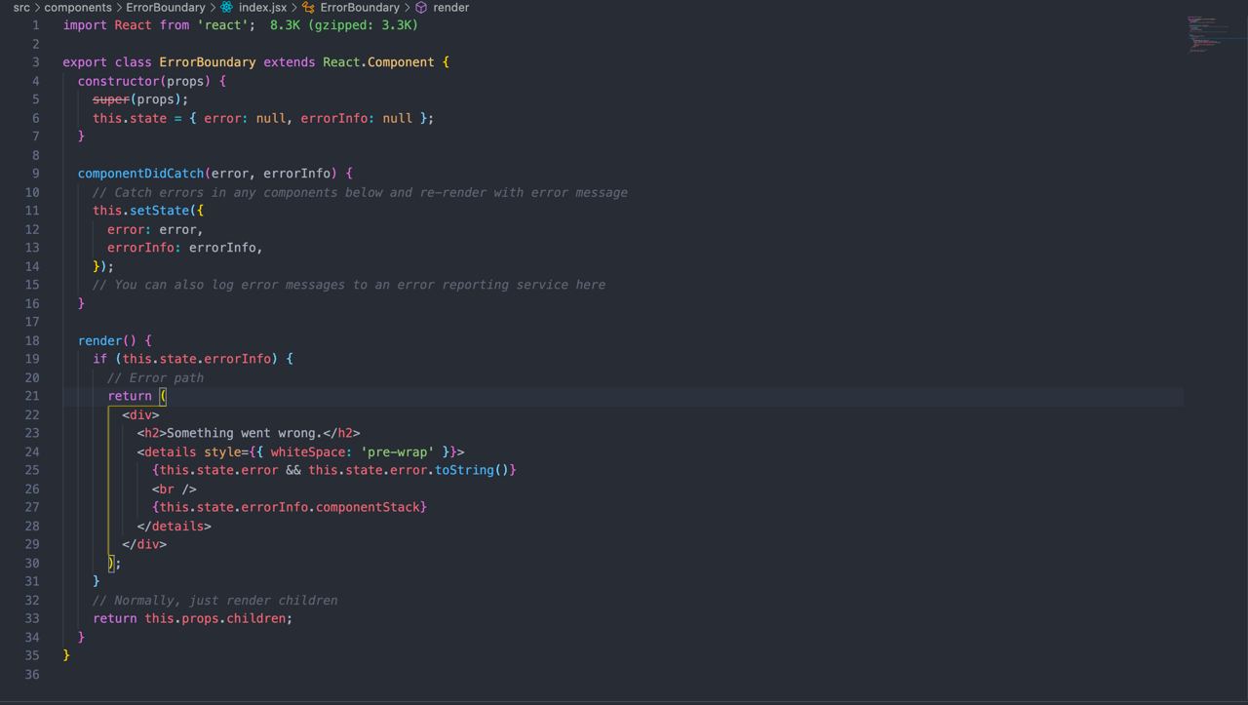1248x705 pixels.
Task: Click the closing '</details>' tag on line 28
Action: (x=175, y=526)
